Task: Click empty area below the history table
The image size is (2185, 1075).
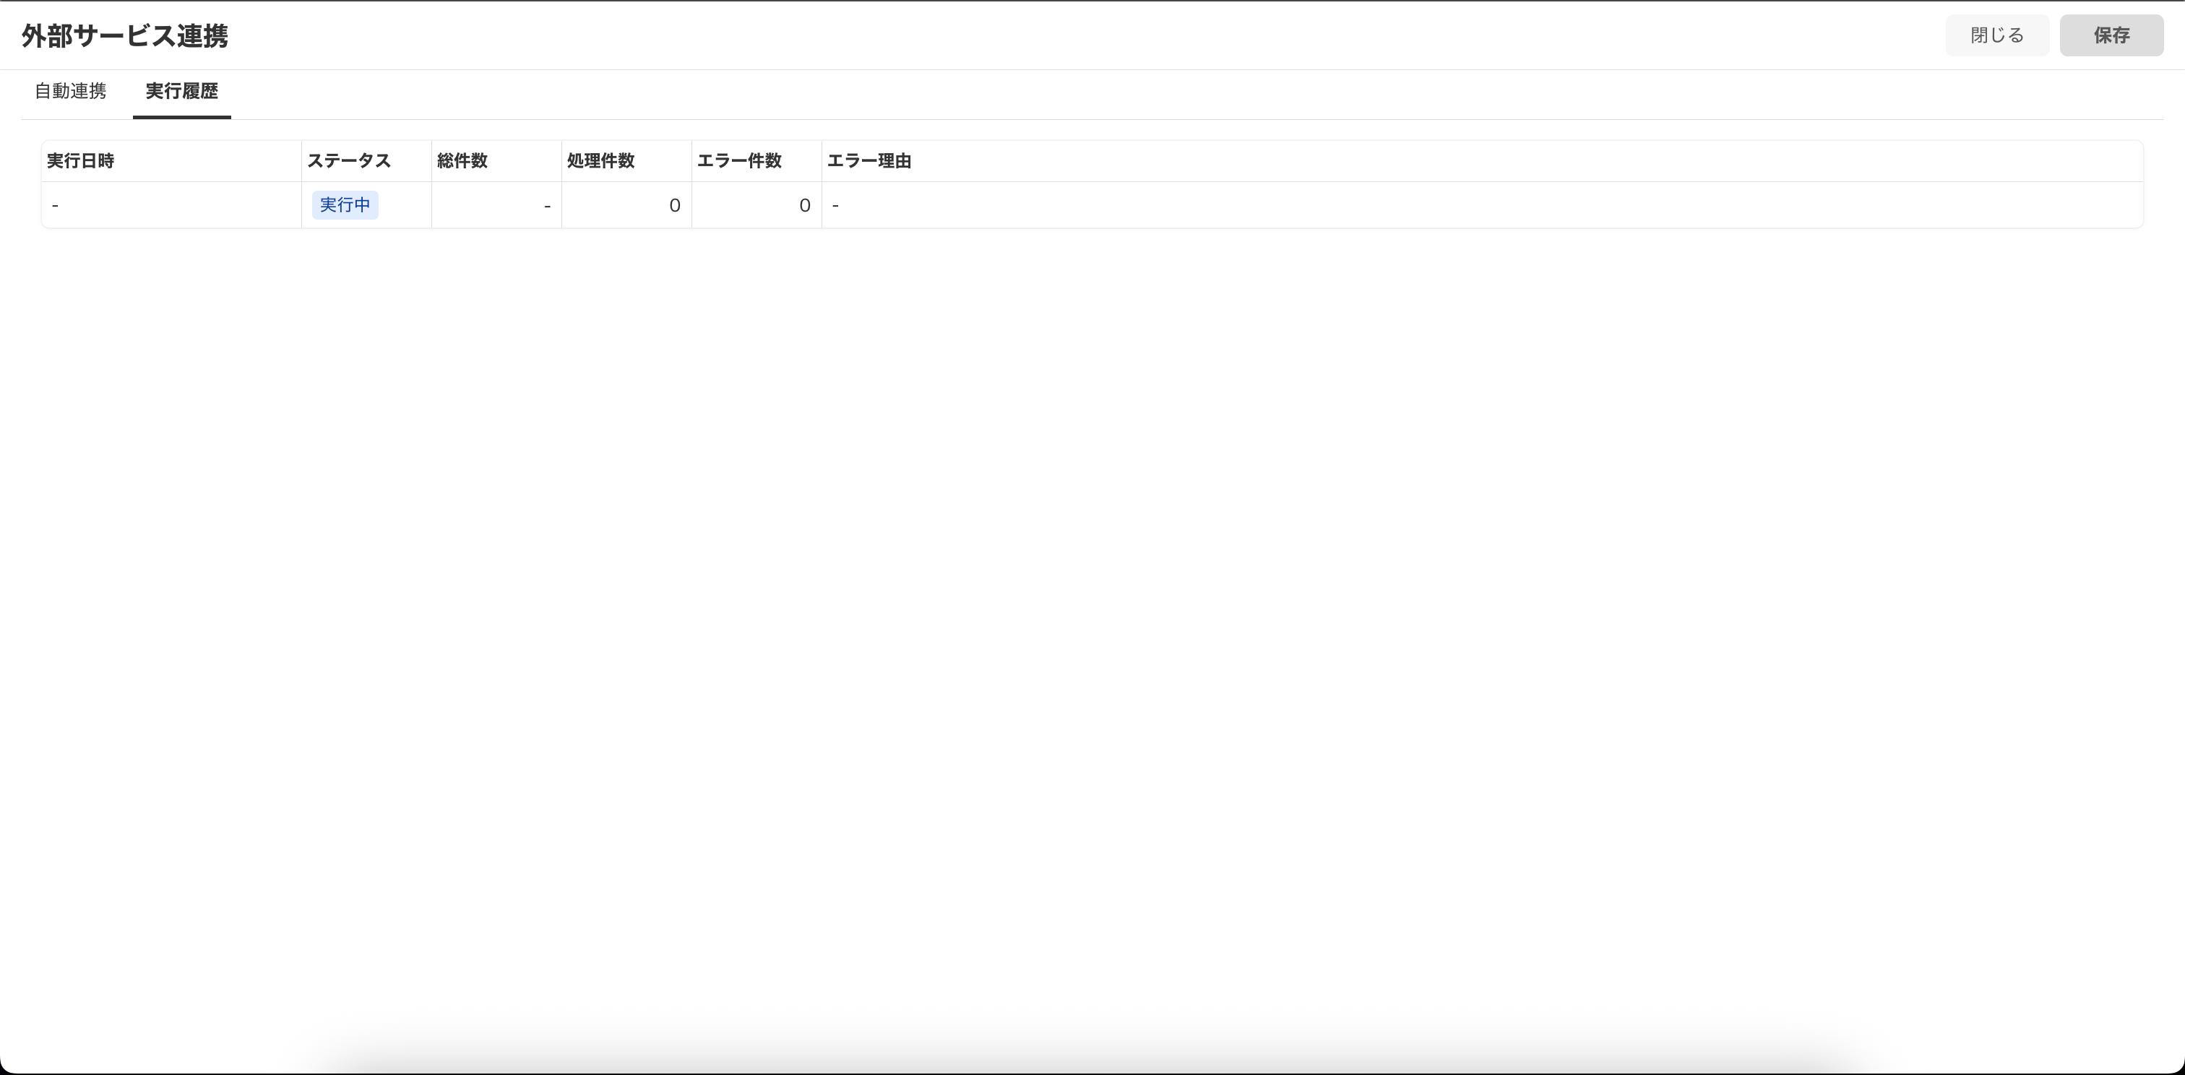Action: (x=1092, y=593)
